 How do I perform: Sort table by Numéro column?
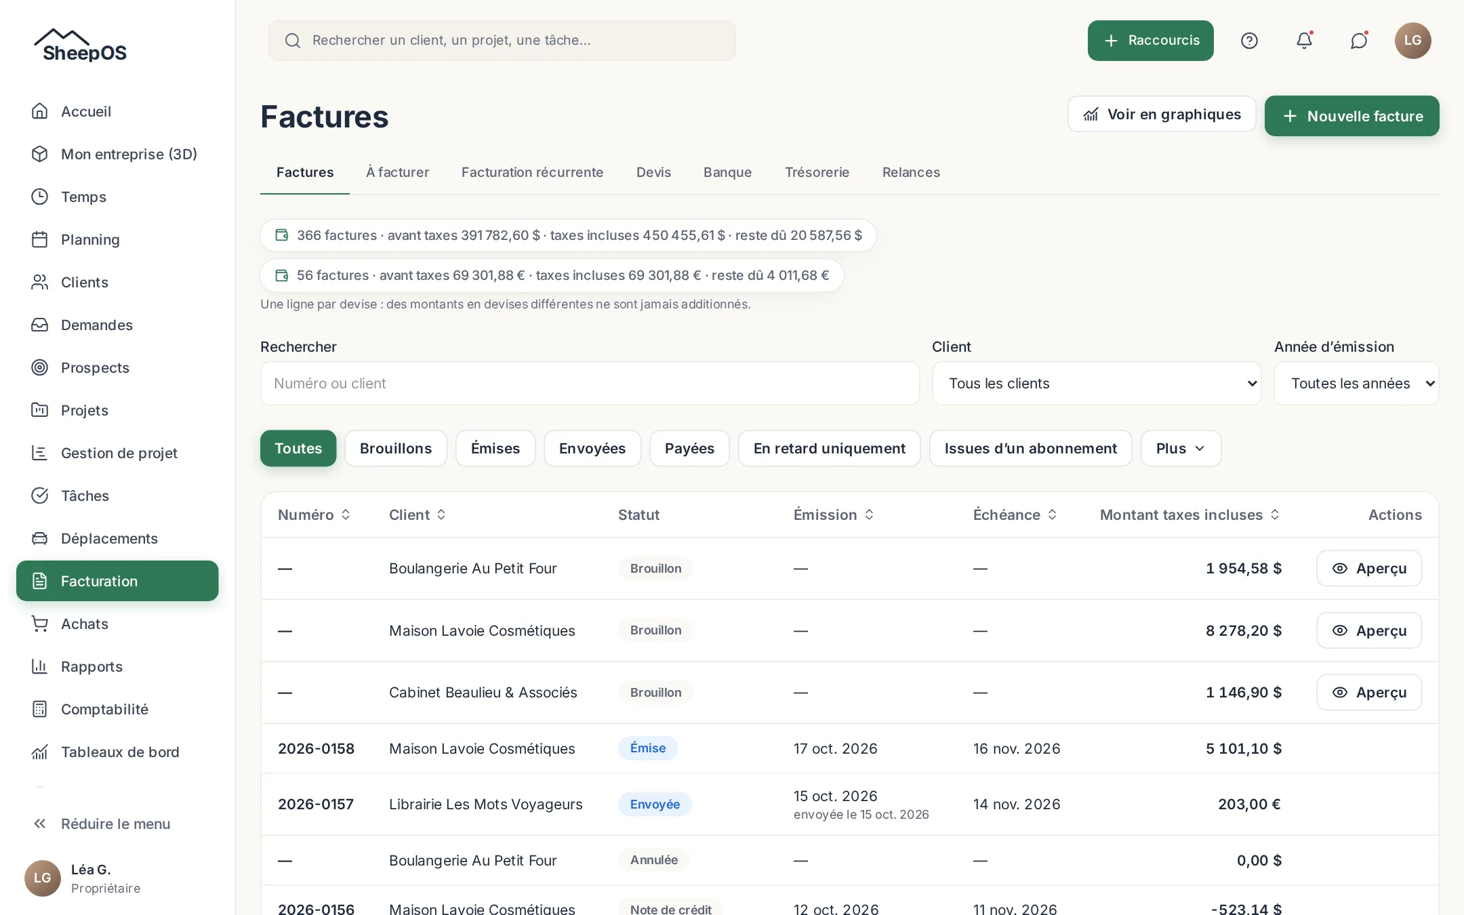click(314, 514)
